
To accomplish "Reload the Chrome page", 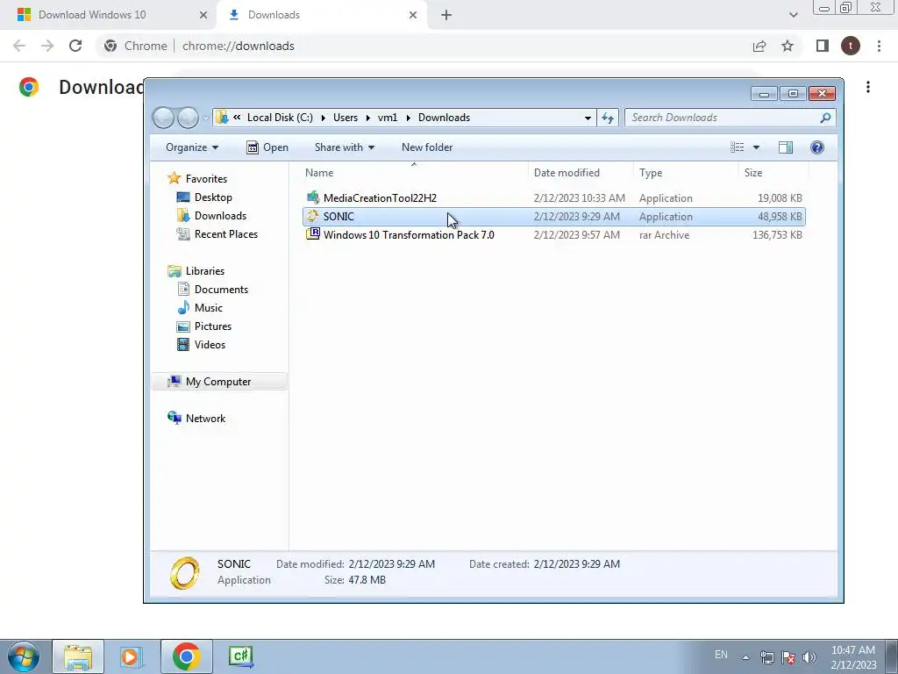I will pos(75,46).
